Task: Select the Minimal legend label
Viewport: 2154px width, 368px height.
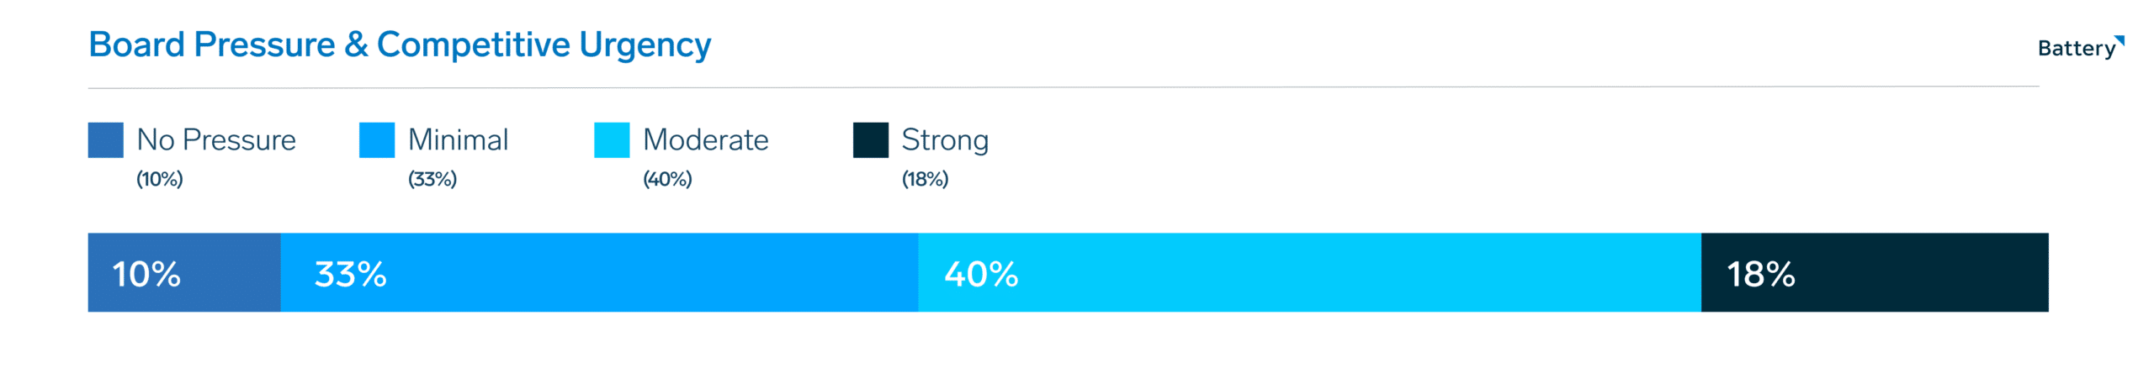Action: click(x=458, y=140)
